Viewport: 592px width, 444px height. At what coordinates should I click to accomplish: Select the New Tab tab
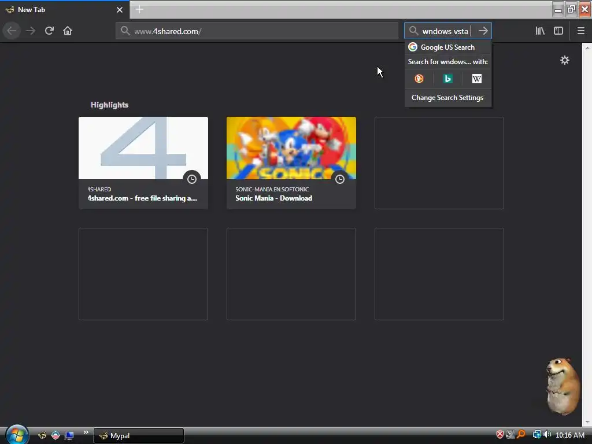click(65, 10)
